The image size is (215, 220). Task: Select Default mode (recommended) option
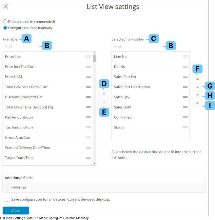click(x=5, y=22)
